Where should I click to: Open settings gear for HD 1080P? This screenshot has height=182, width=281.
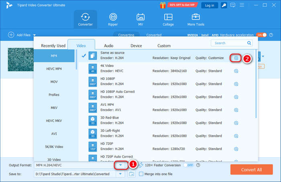(x=236, y=84)
